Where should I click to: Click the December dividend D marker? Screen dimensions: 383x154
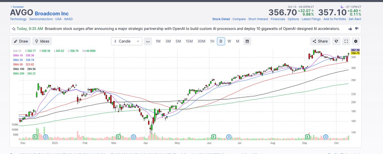(x=46, y=137)
